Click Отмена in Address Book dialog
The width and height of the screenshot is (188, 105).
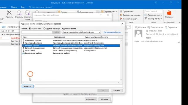[x=117, y=90]
